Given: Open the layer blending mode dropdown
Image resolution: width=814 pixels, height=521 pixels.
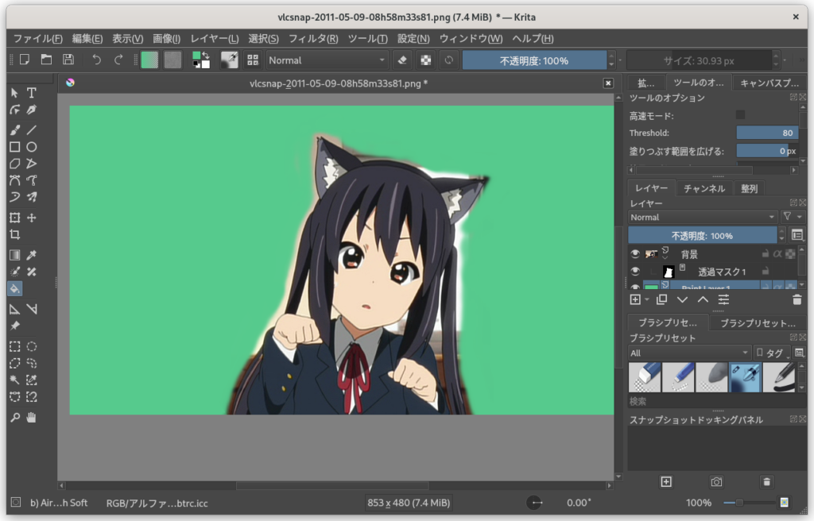Looking at the screenshot, I should [703, 217].
